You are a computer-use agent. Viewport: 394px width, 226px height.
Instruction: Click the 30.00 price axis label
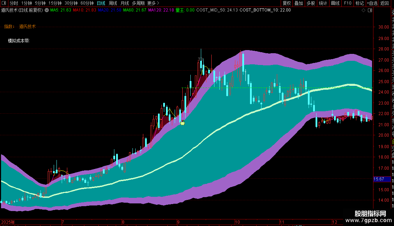pyautogui.click(x=384, y=27)
